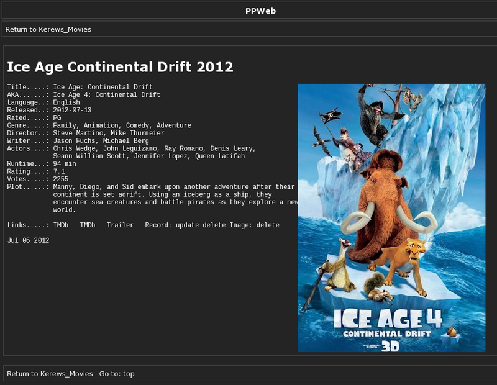
Task: Click the bottom Return to Kerews_Movies link
Action: click(x=50, y=374)
